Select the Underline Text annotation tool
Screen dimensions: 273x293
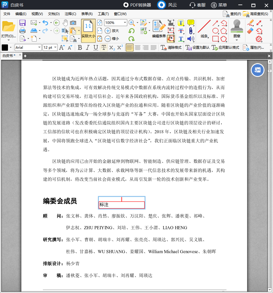[x=181, y=39]
